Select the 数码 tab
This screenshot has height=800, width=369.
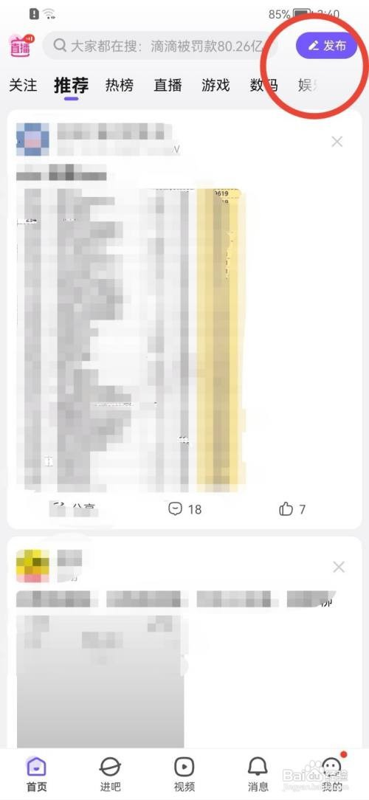[264, 85]
